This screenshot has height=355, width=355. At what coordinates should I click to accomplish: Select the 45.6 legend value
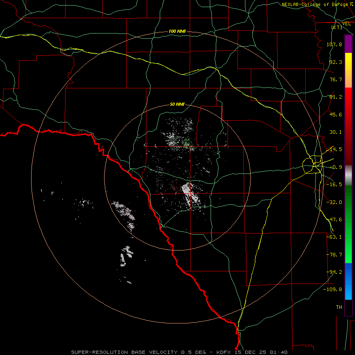tap(336, 114)
